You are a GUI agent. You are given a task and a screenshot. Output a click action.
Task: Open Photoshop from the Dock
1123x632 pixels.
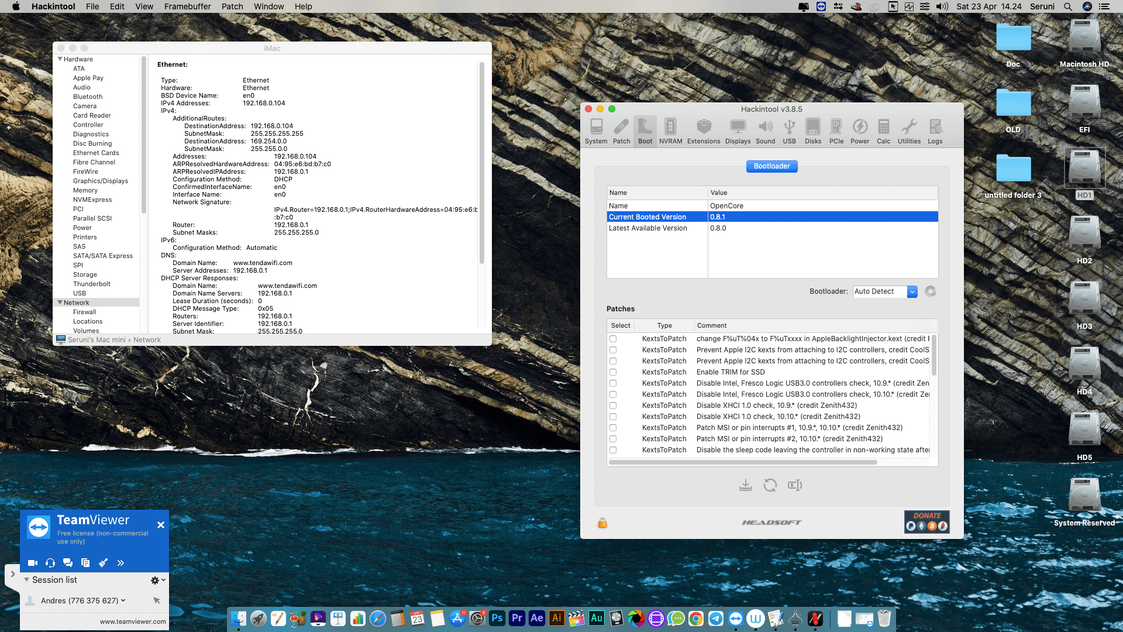pos(497,618)
